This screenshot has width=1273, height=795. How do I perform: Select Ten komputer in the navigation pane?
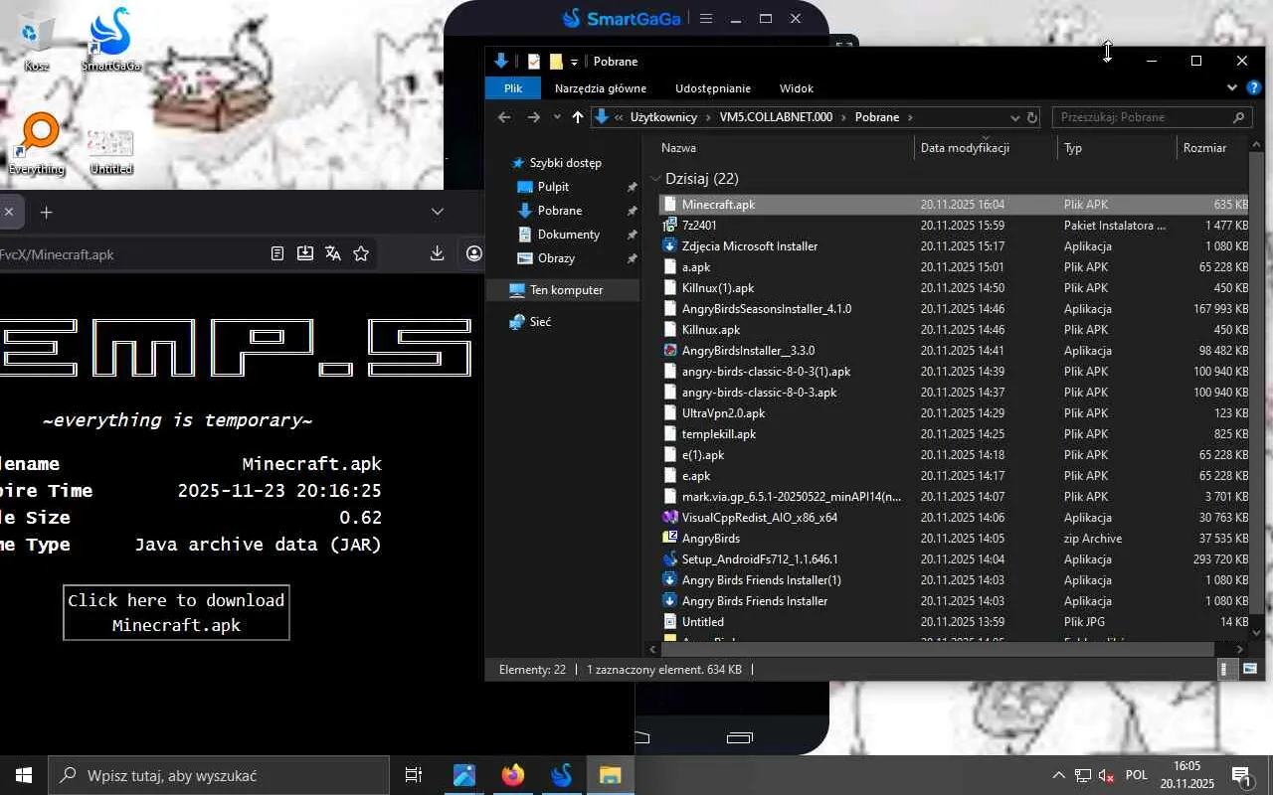566,290
